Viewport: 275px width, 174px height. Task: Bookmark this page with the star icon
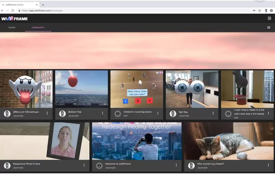pyautogui.click(x=259, y=10)
